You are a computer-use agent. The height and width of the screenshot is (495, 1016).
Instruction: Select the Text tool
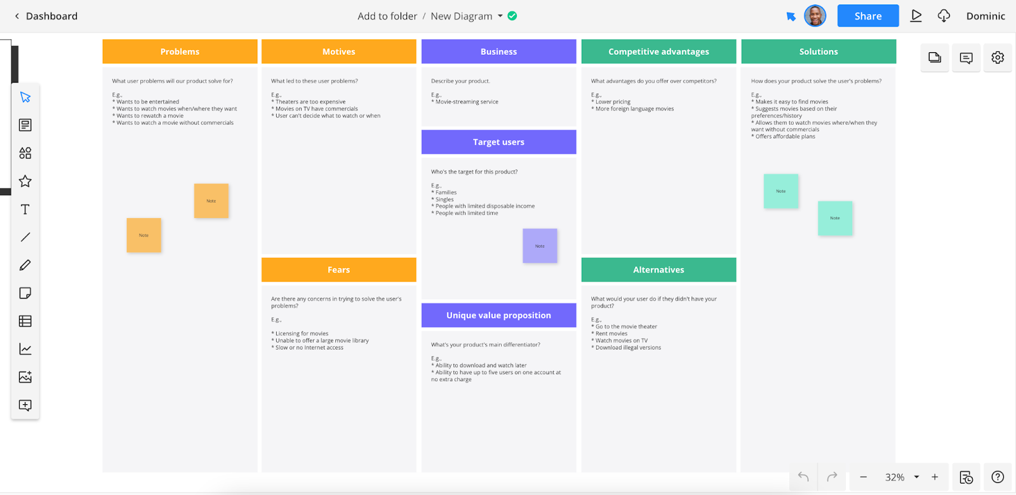(x=25, y=209)
